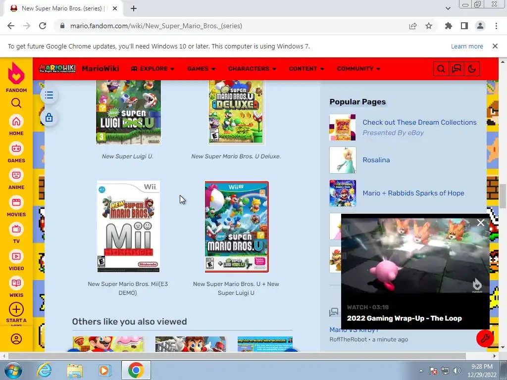Expand the COMMUNITY dropdown menu
Viewport: 507px width, 380px height.
[358, 69]
